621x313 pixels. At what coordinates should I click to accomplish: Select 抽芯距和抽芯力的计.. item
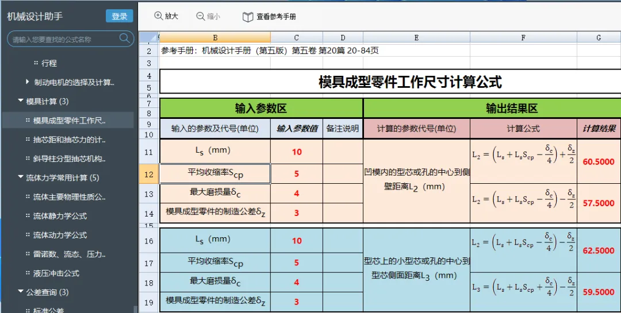pos(70,140)
